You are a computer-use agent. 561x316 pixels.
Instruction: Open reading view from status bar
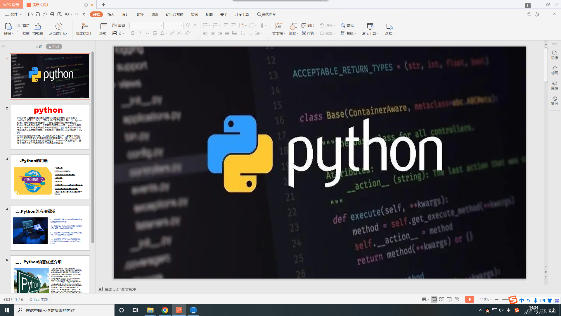(x=449, y=299)
